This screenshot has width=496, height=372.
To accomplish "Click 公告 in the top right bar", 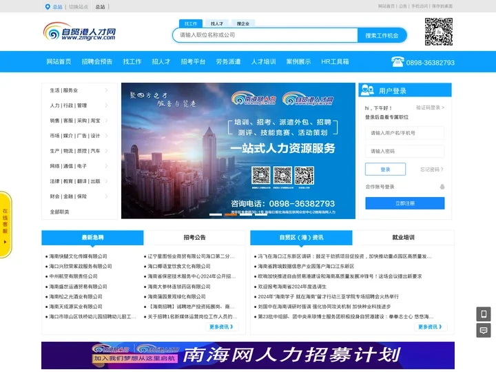I will [x=403, y=6].
